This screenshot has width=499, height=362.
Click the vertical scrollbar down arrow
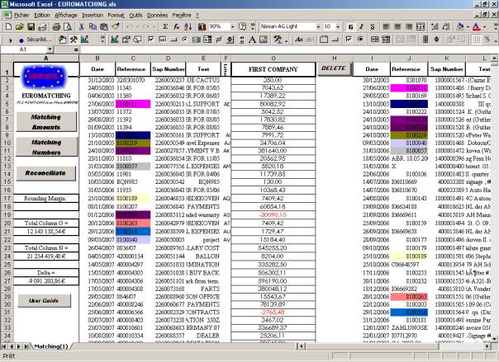tap(494, 339)
